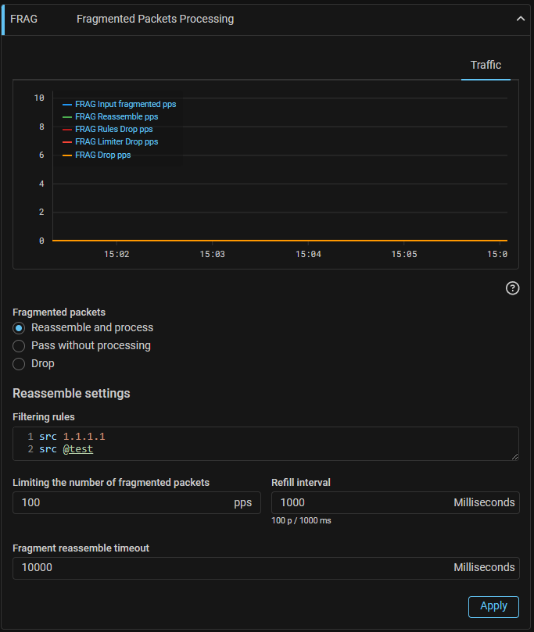Viewport: 534px width, 632px height.
Task: Click the Filtering rules text area
Action: [266, 443]
